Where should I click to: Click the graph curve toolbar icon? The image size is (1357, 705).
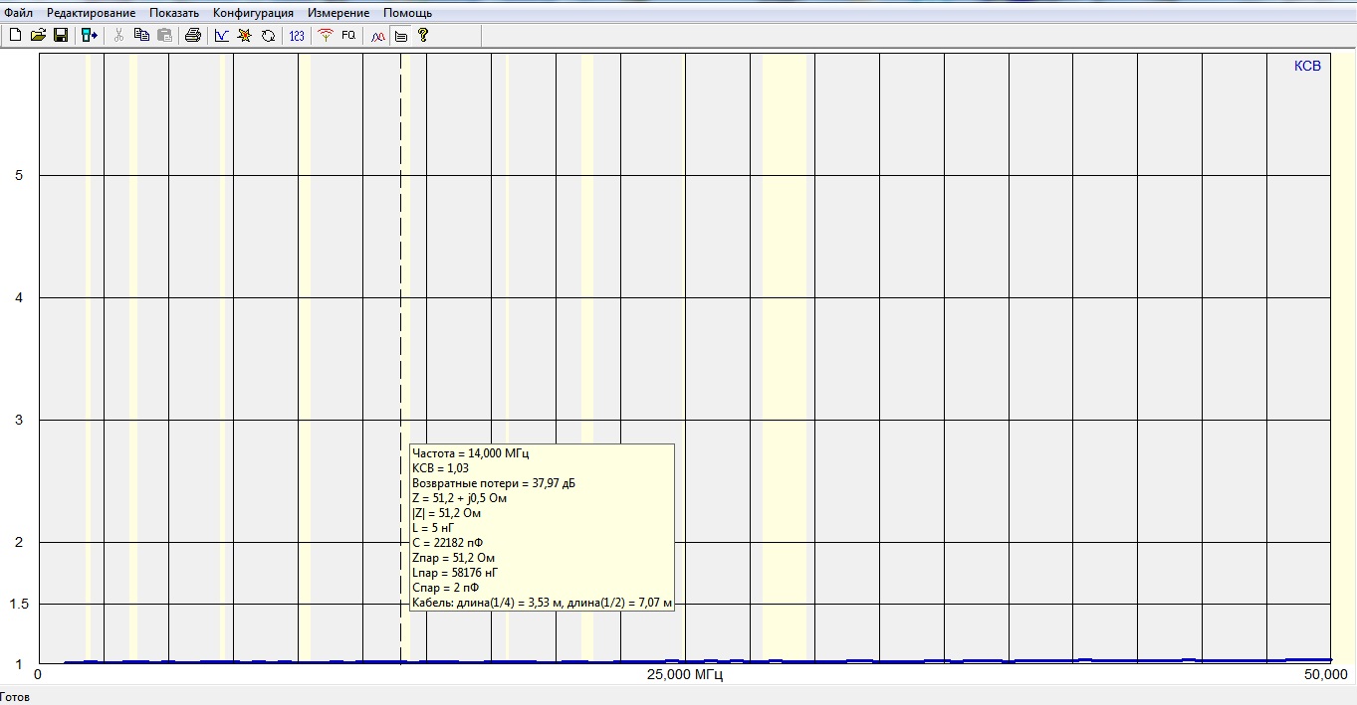222,35
